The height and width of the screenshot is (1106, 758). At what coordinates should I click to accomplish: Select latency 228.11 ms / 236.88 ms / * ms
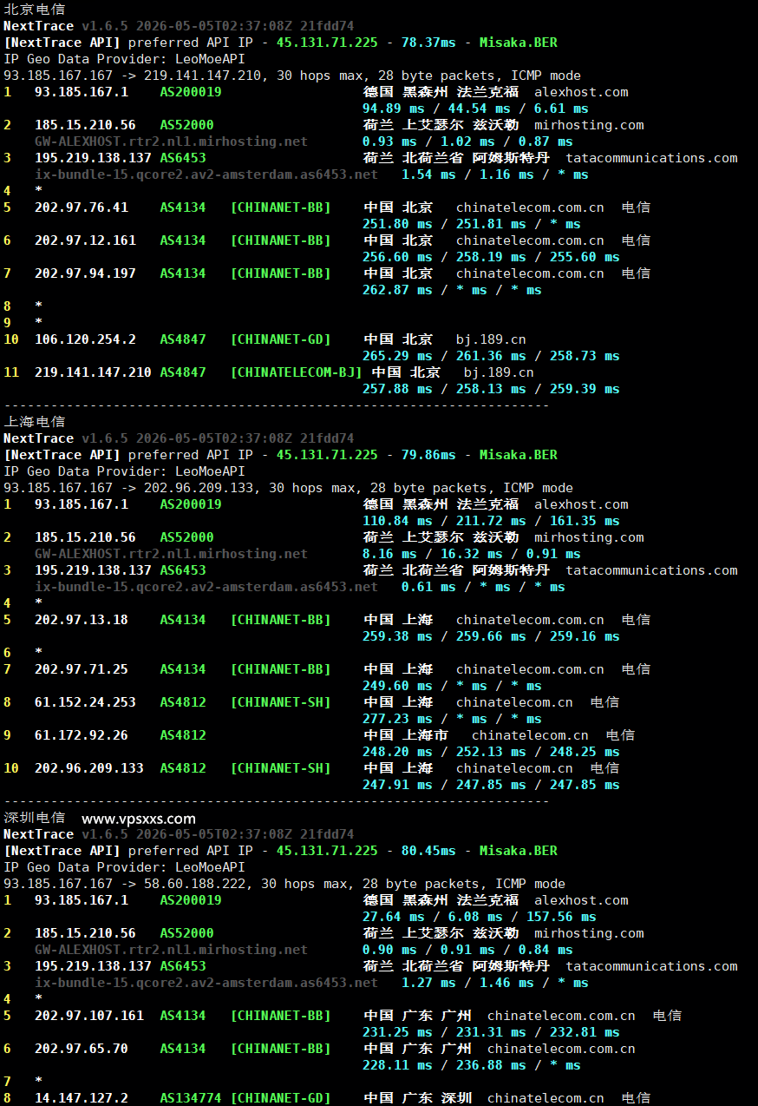point(472,1065)
